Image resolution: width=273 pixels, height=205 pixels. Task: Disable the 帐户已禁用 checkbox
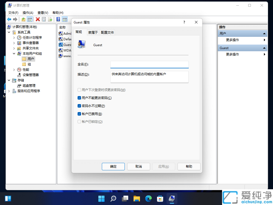tap(79, 114)
